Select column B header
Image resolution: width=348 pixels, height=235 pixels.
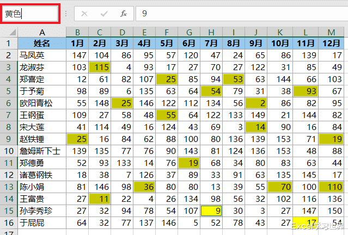tap(77, 32)
